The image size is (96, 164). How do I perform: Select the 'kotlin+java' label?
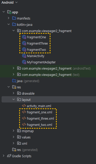25,25
